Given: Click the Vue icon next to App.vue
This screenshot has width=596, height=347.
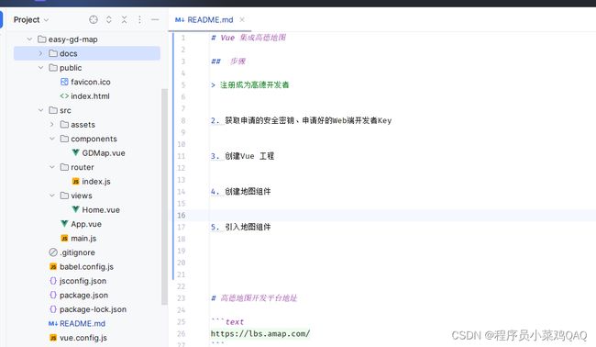Looking at the screenshot, I should (64, 224).
